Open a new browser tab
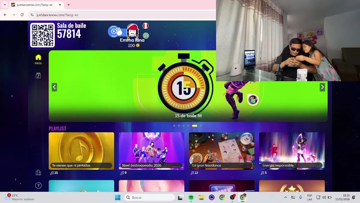This screenshot has height=203, width=360. (x=69, y=5)
